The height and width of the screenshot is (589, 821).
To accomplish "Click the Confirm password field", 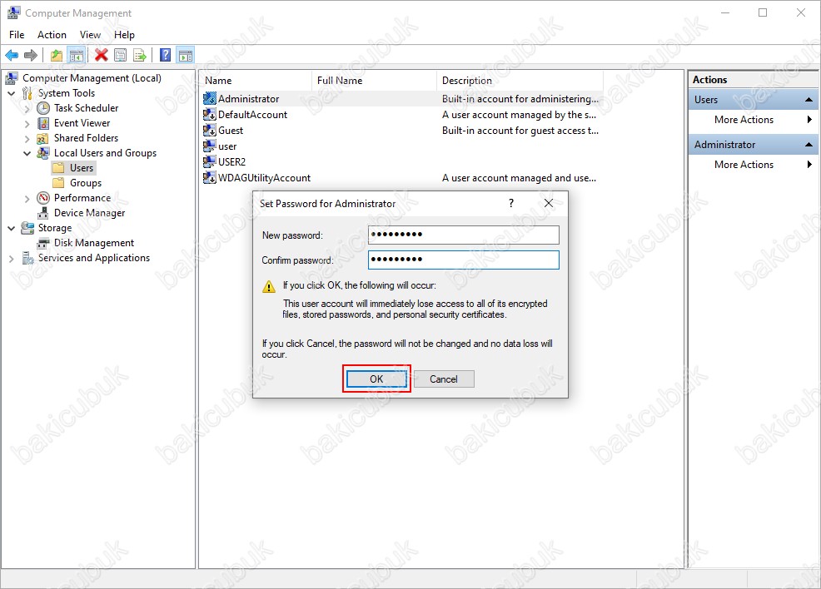I will [x=464, y=260].
